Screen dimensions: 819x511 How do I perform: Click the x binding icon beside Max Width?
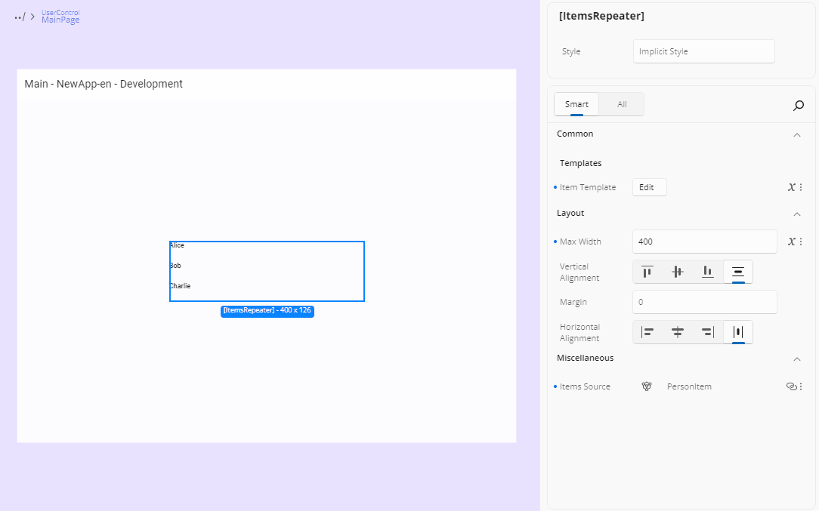point(791,241)
